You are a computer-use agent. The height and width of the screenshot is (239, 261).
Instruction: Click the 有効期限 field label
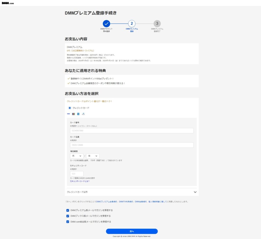(74, 151)
